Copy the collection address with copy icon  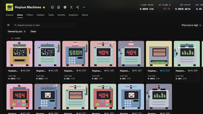click(x=59, y=7)
